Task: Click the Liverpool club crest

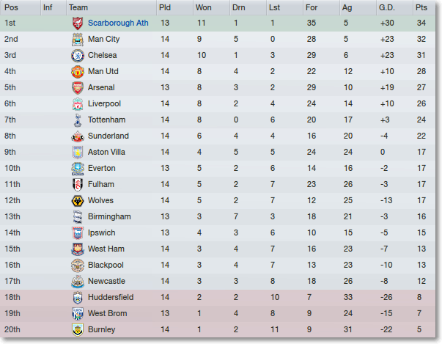Action: click(78, 103)
